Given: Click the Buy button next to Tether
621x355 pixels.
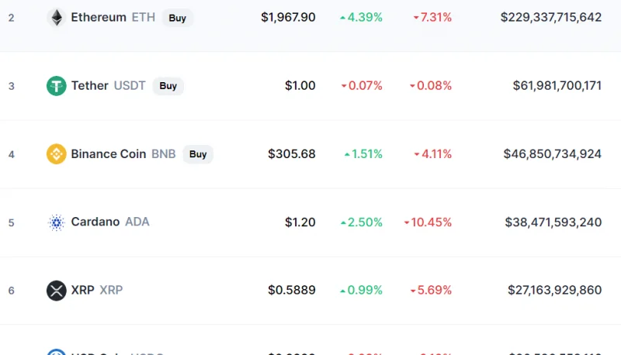Looking at the screenshot, I should [168, 86].
